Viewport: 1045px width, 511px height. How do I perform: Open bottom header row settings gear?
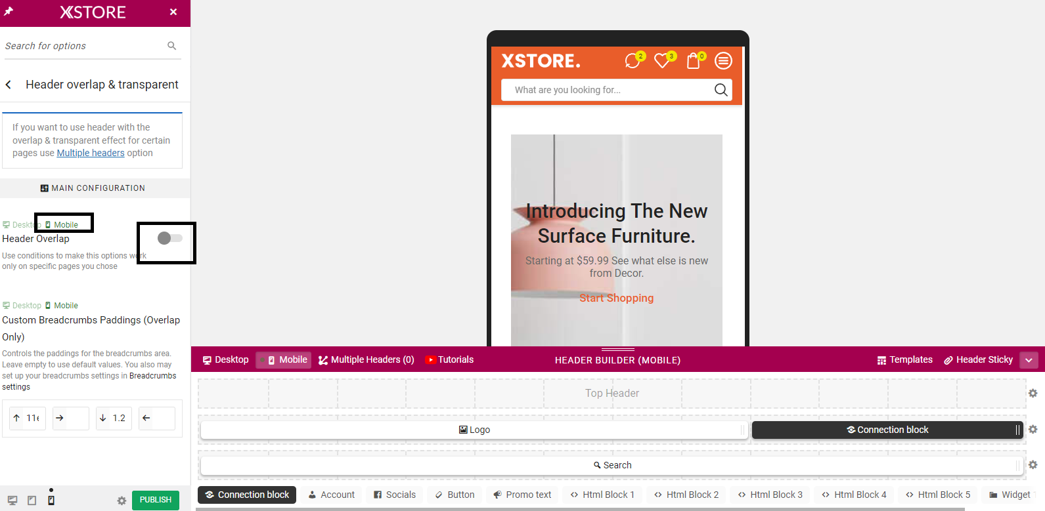[1033, 464]
